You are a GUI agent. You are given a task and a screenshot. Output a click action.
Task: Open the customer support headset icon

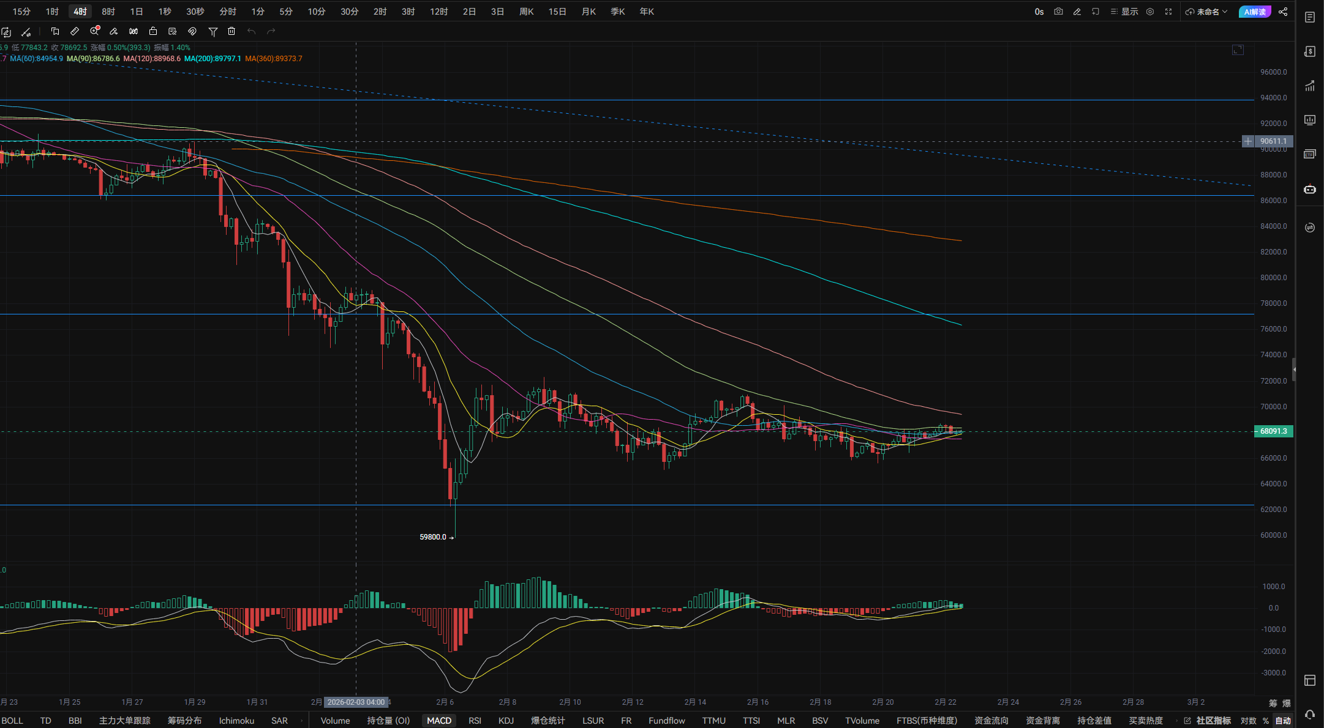pyautogui.click(x=1310, y=715)
